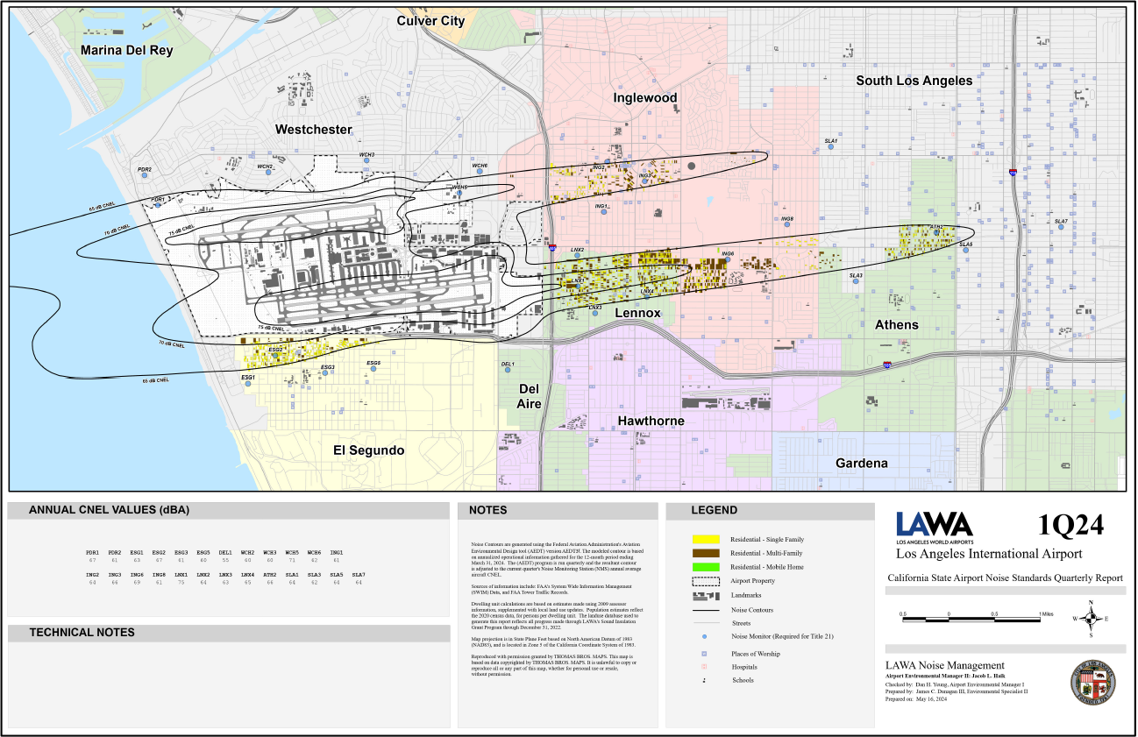Click California State Airport Noise Standards Quarterly Report

[1005, 578]
